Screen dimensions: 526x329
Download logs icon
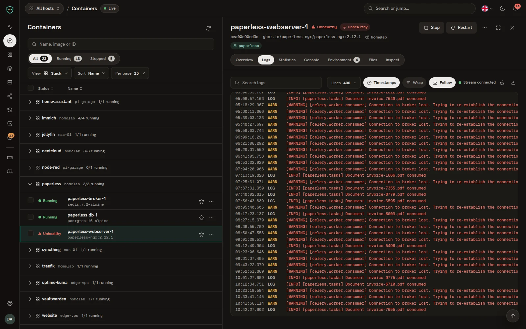513,83
